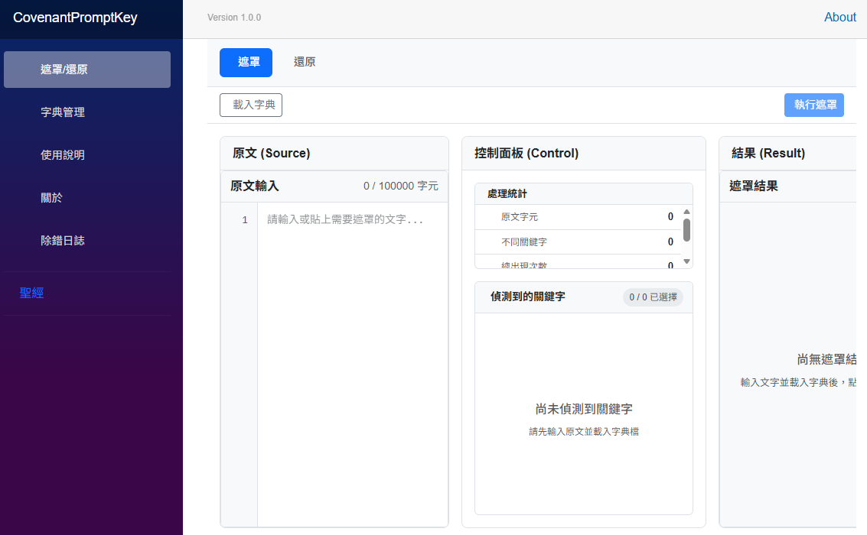Click line number 1 in editor gutter
Viewport: 867px width, 535px height.
pos(245,220)
